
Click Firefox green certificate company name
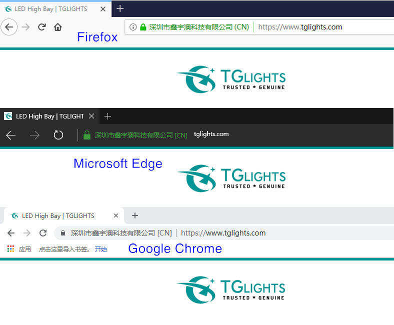coord(199,27)
